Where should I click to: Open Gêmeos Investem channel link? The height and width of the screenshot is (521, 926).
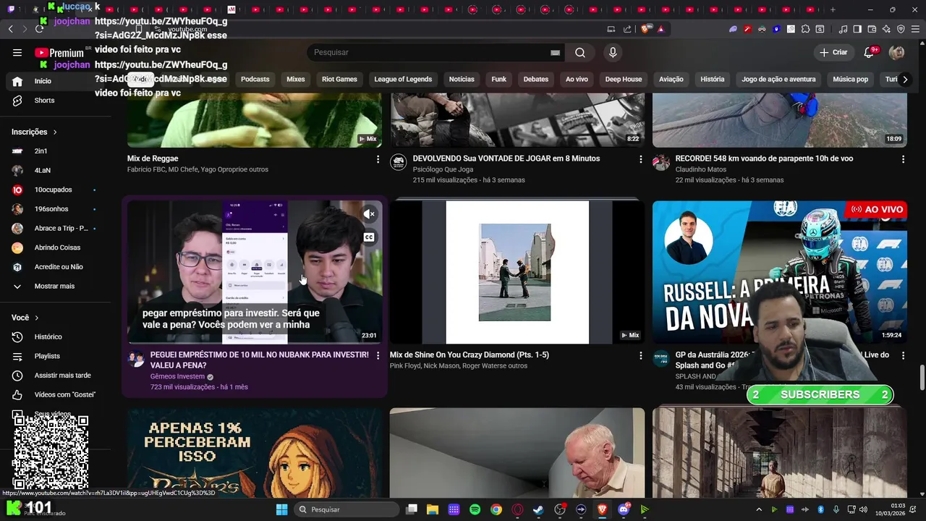tap(177, 377)
